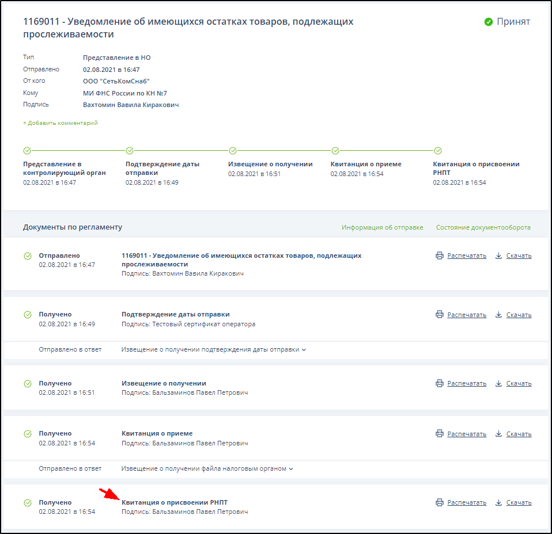This screenshot has width=552, height=534.
Task: Click download icon for Подтверждение даты отправки
Action: point(499,315)
